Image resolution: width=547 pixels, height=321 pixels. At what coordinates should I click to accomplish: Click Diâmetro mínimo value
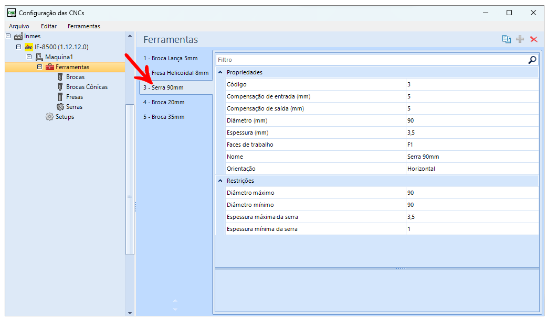point(472,205)
